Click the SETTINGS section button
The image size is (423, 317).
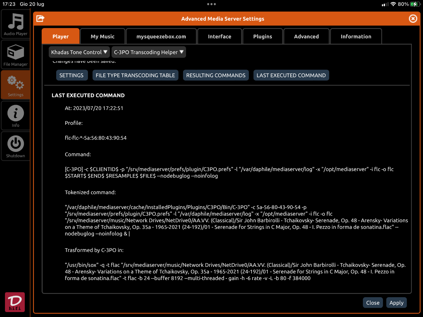pyautogui.click(x=71, y=75)
